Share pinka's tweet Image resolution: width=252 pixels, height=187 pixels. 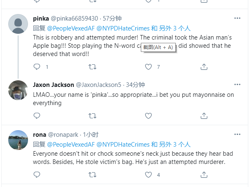204,67
